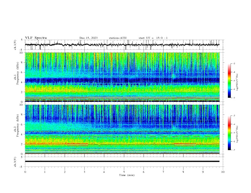Select the date text "Dec. 15, 2023"
Image resolution: width=251 pixels, height=193 pixels.
[88, 38]
